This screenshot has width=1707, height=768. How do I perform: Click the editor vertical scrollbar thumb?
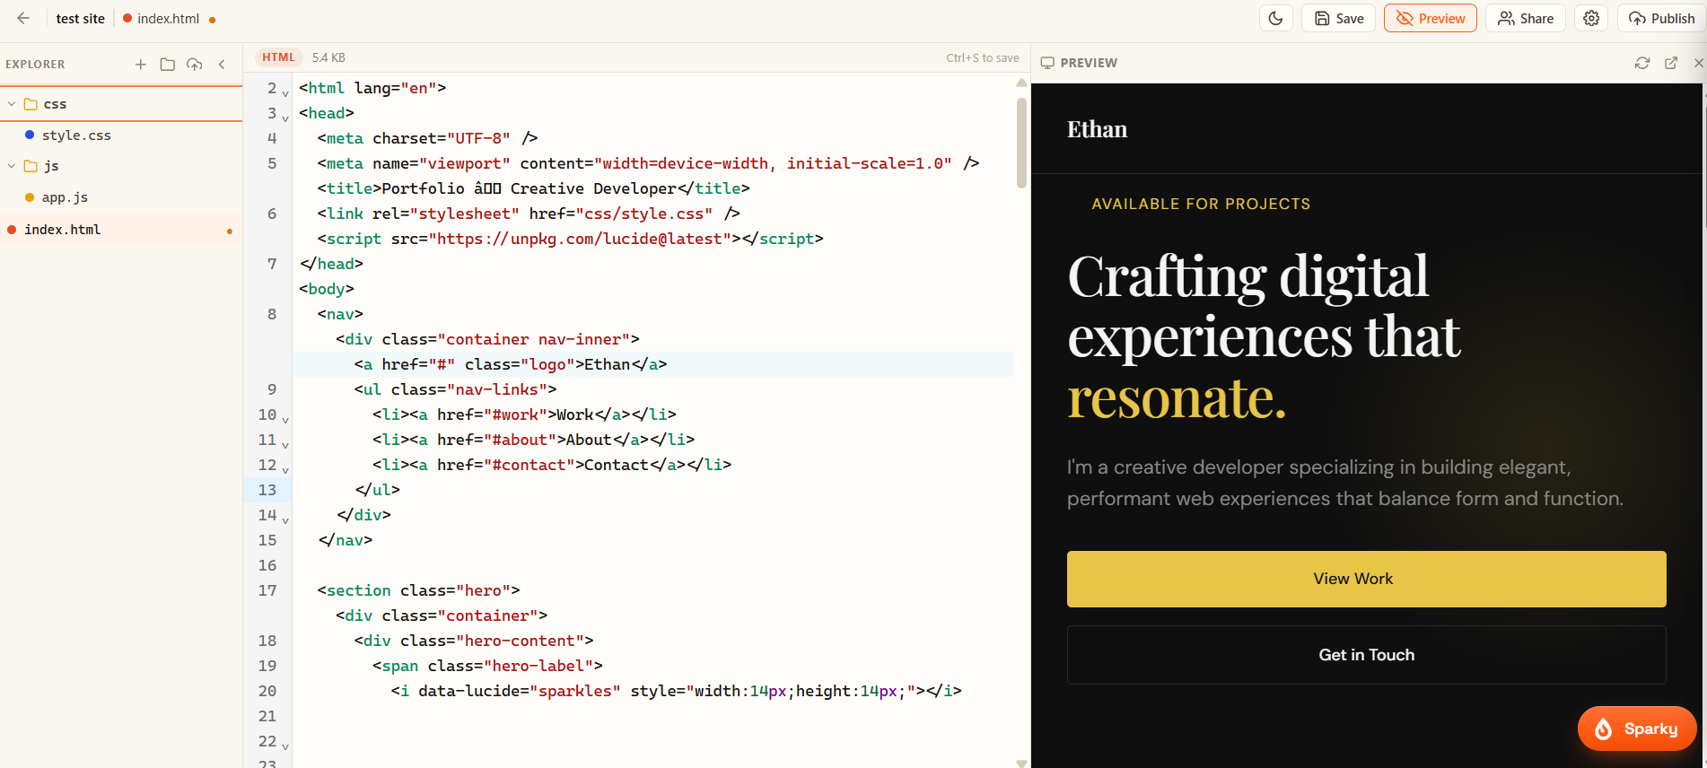[x=1021, y=143]
